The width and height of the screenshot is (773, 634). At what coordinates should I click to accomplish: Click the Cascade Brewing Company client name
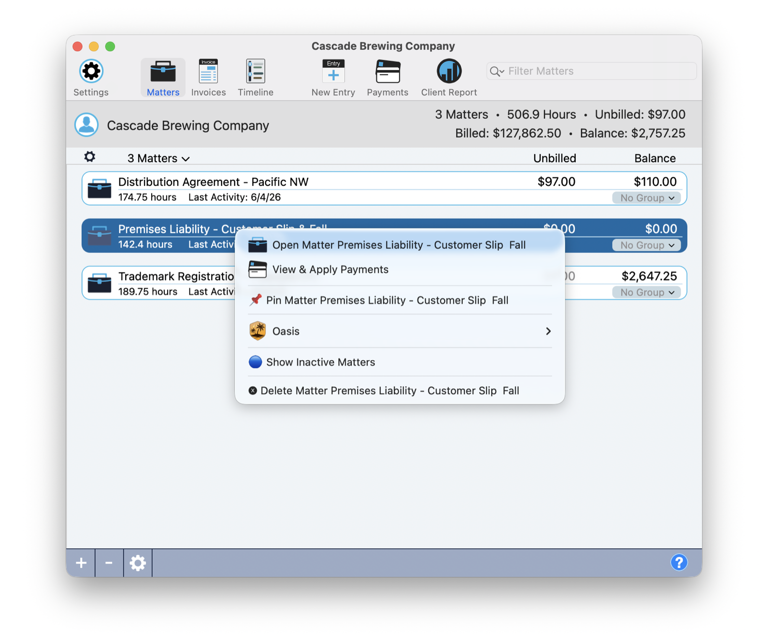pos(188,126)
